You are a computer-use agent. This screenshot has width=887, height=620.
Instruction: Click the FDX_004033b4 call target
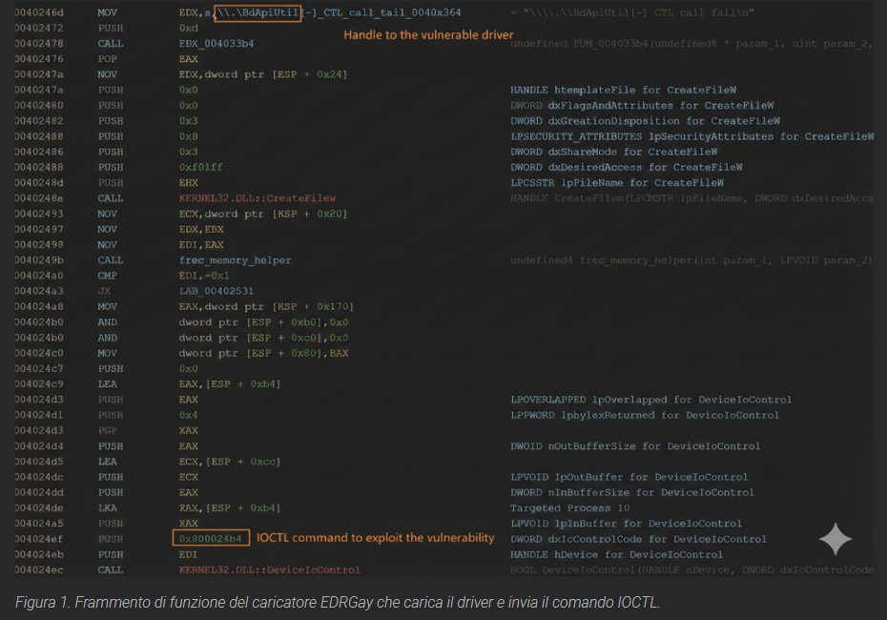(x=217, y=44)
